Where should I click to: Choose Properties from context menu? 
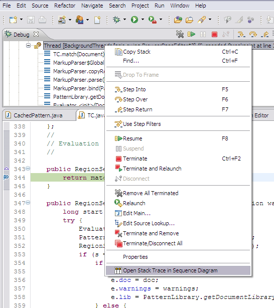click(178, 257)
